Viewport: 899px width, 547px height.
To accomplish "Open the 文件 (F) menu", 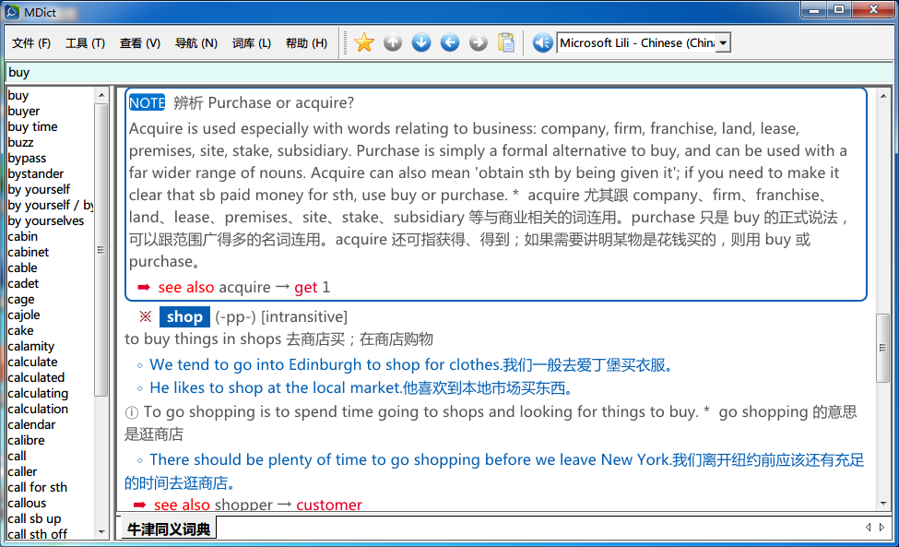I will click(x=31, y=43).
